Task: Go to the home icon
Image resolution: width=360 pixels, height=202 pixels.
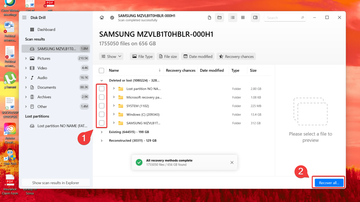Action: point(102,18)
